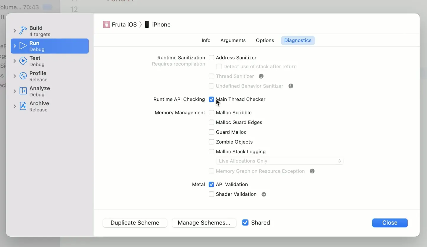Image resolution: width=427 pixels, height=247 pixels.
Task: Turn on Malloc Scribble
Action: coord(211,113)
